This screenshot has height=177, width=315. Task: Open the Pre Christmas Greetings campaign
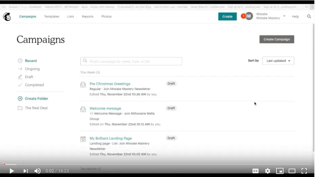point(110,84)
